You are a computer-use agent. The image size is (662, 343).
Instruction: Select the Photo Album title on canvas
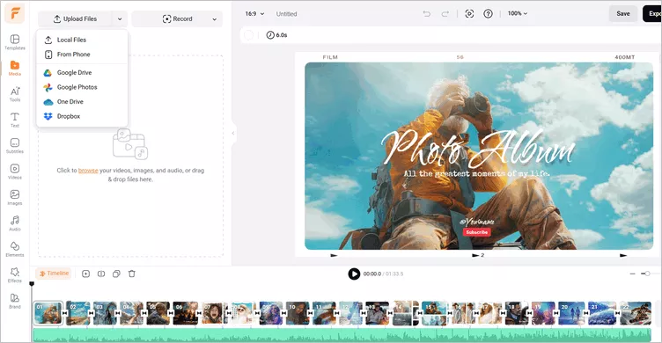tap(477, 149)
